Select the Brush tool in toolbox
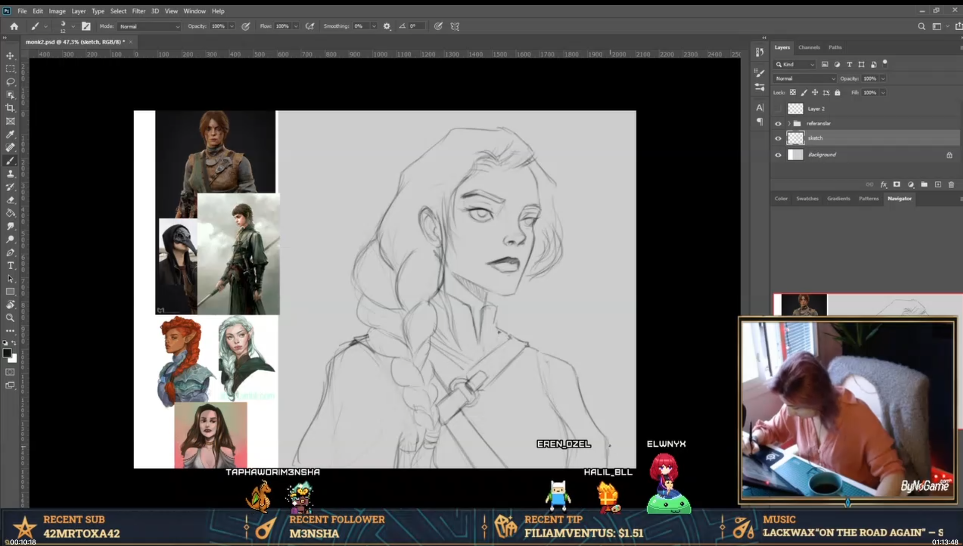 [x=10, y=160]
